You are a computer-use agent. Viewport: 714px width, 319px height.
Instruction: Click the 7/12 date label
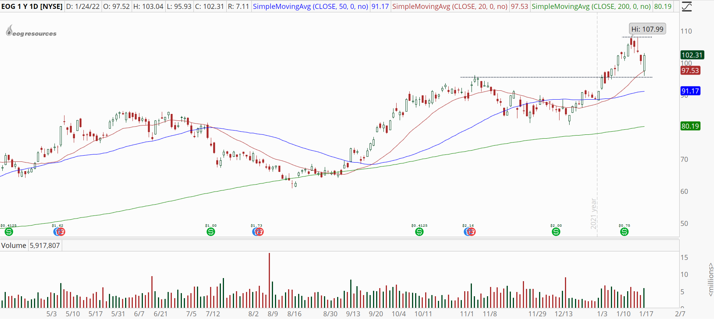point(213,314)
